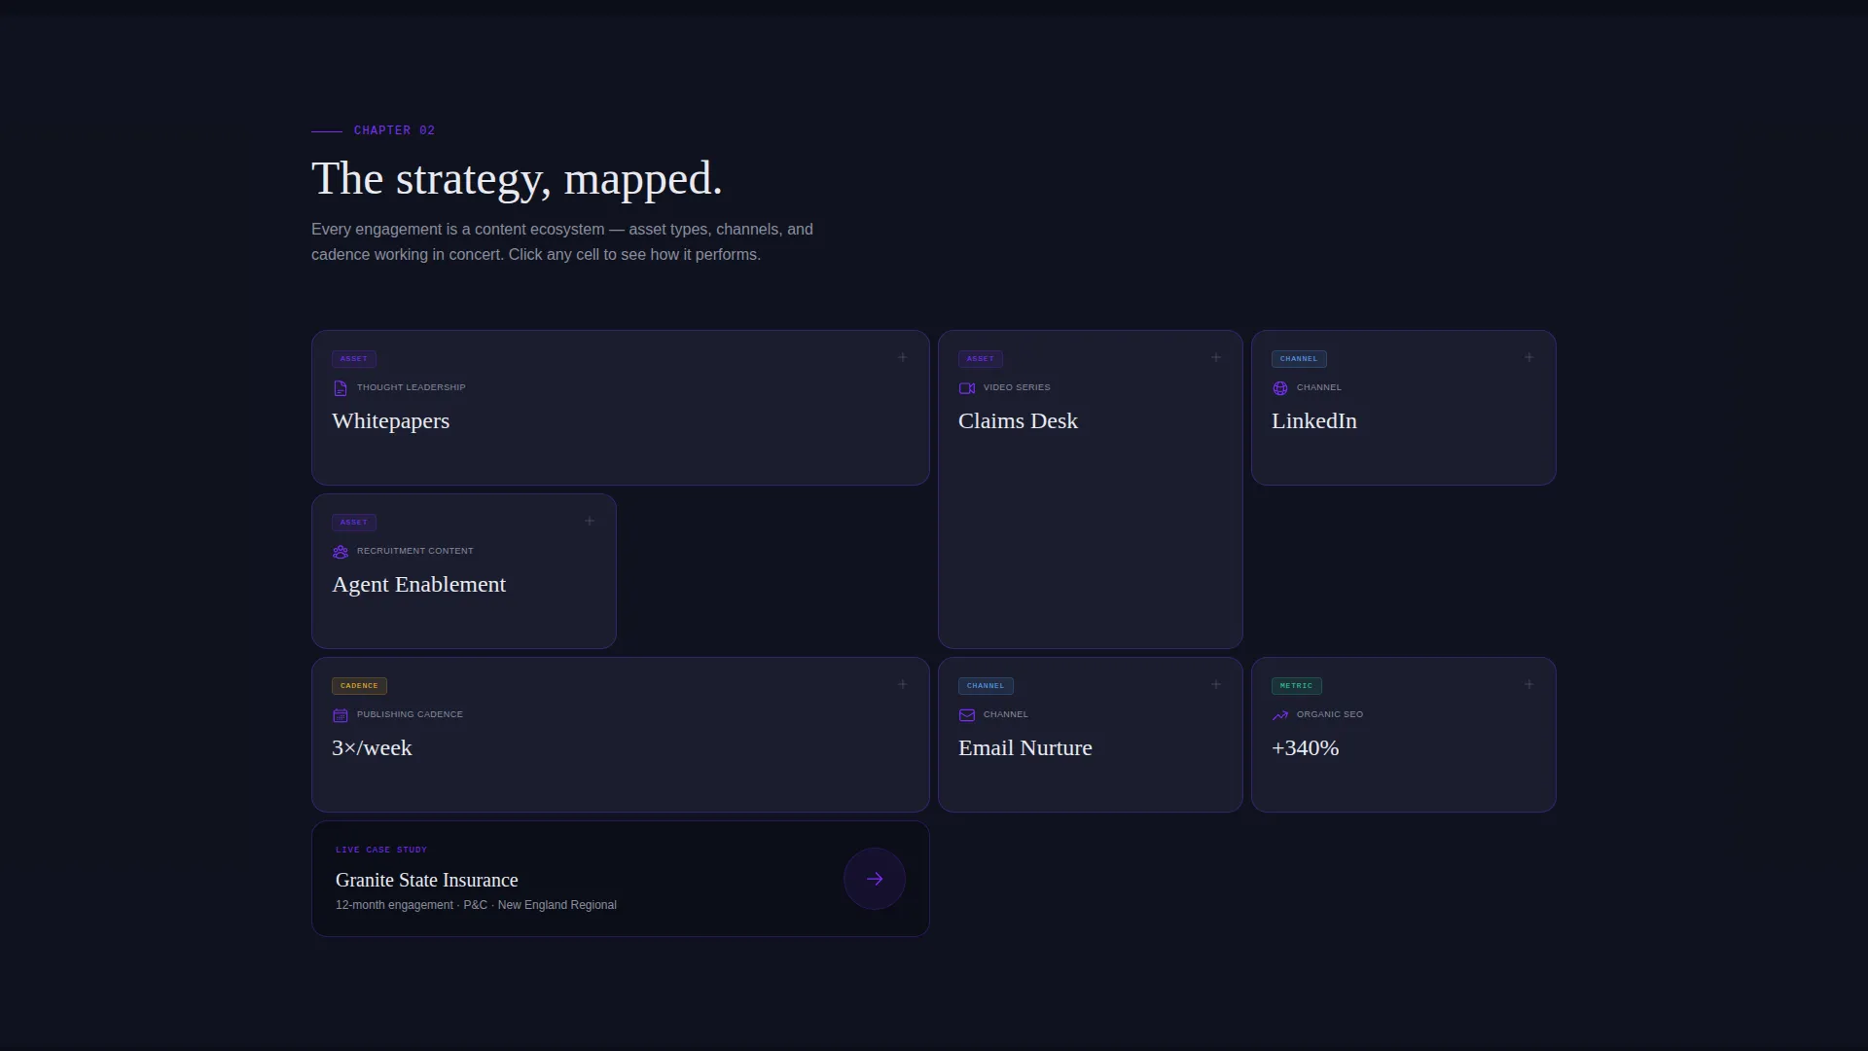Click the video camera icon beside Video Series
The height and width of the screenshot is (1051, 1868).
(967, 388)
